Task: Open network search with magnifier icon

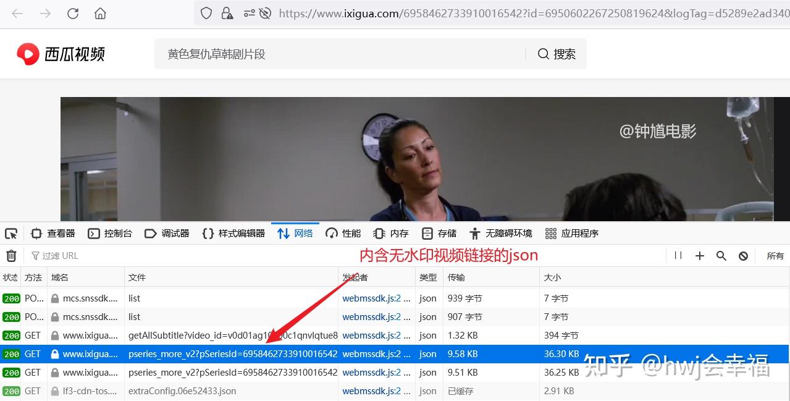Action: click(721, 255)
